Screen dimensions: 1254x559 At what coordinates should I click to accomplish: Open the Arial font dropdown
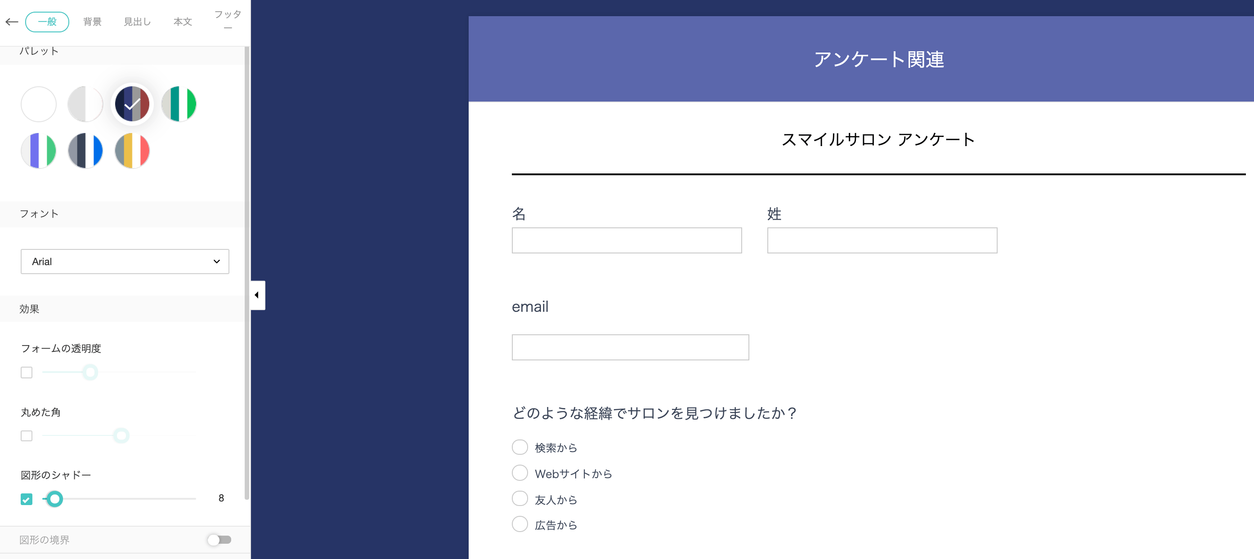[x=125, y=262]
